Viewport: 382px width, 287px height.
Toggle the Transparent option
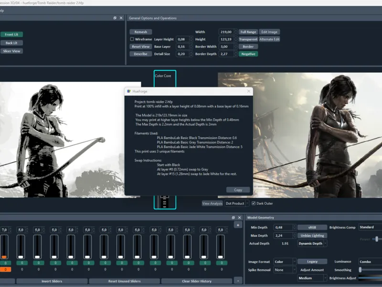(248, 39)
